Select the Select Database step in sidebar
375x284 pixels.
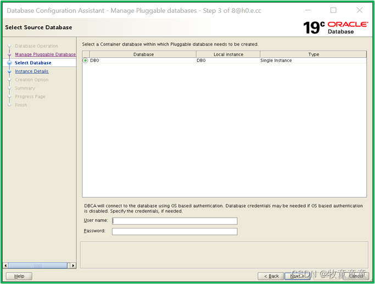33,63
